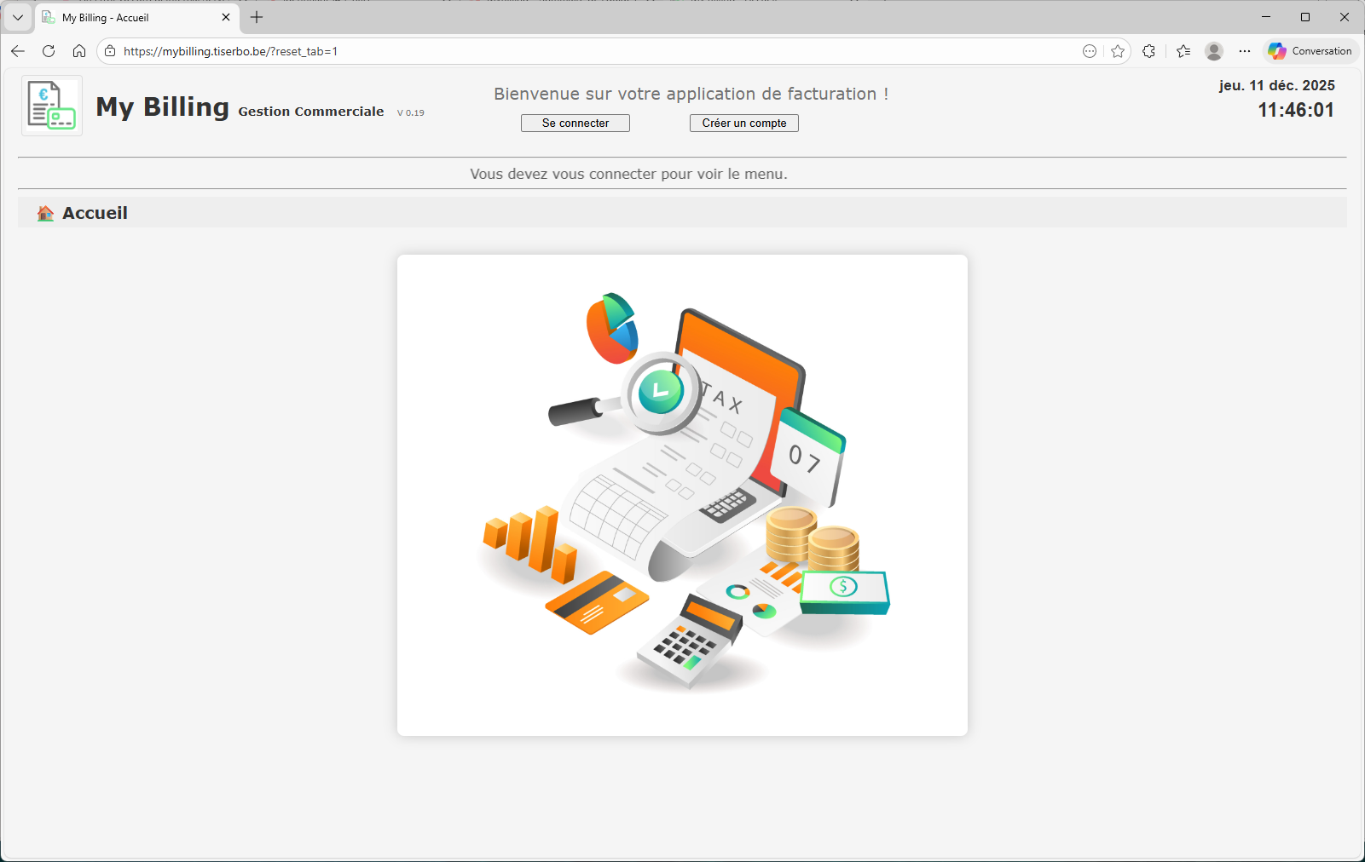Open browser extensions puzzle icon
This screenshot has height=862, width=1365.
(x=1149, y=51)
